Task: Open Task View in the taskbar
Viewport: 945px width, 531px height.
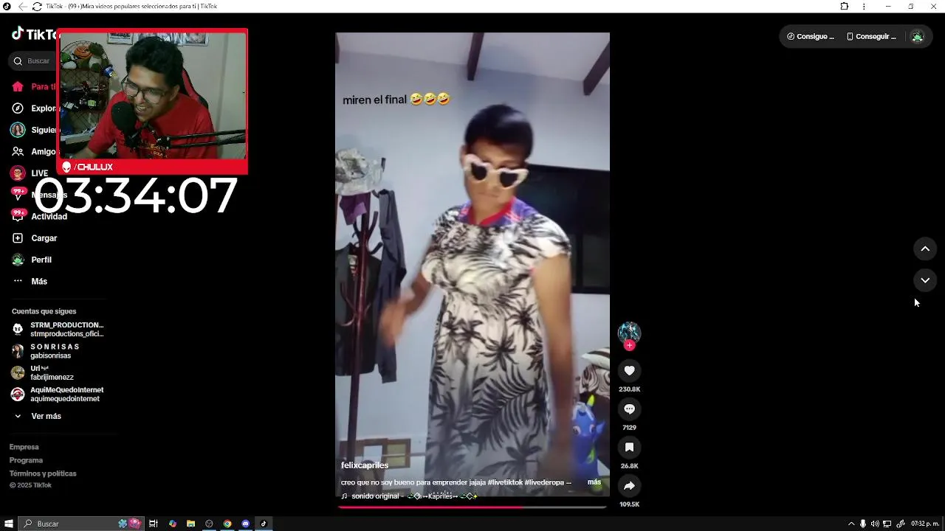Action: coord(154,524)
